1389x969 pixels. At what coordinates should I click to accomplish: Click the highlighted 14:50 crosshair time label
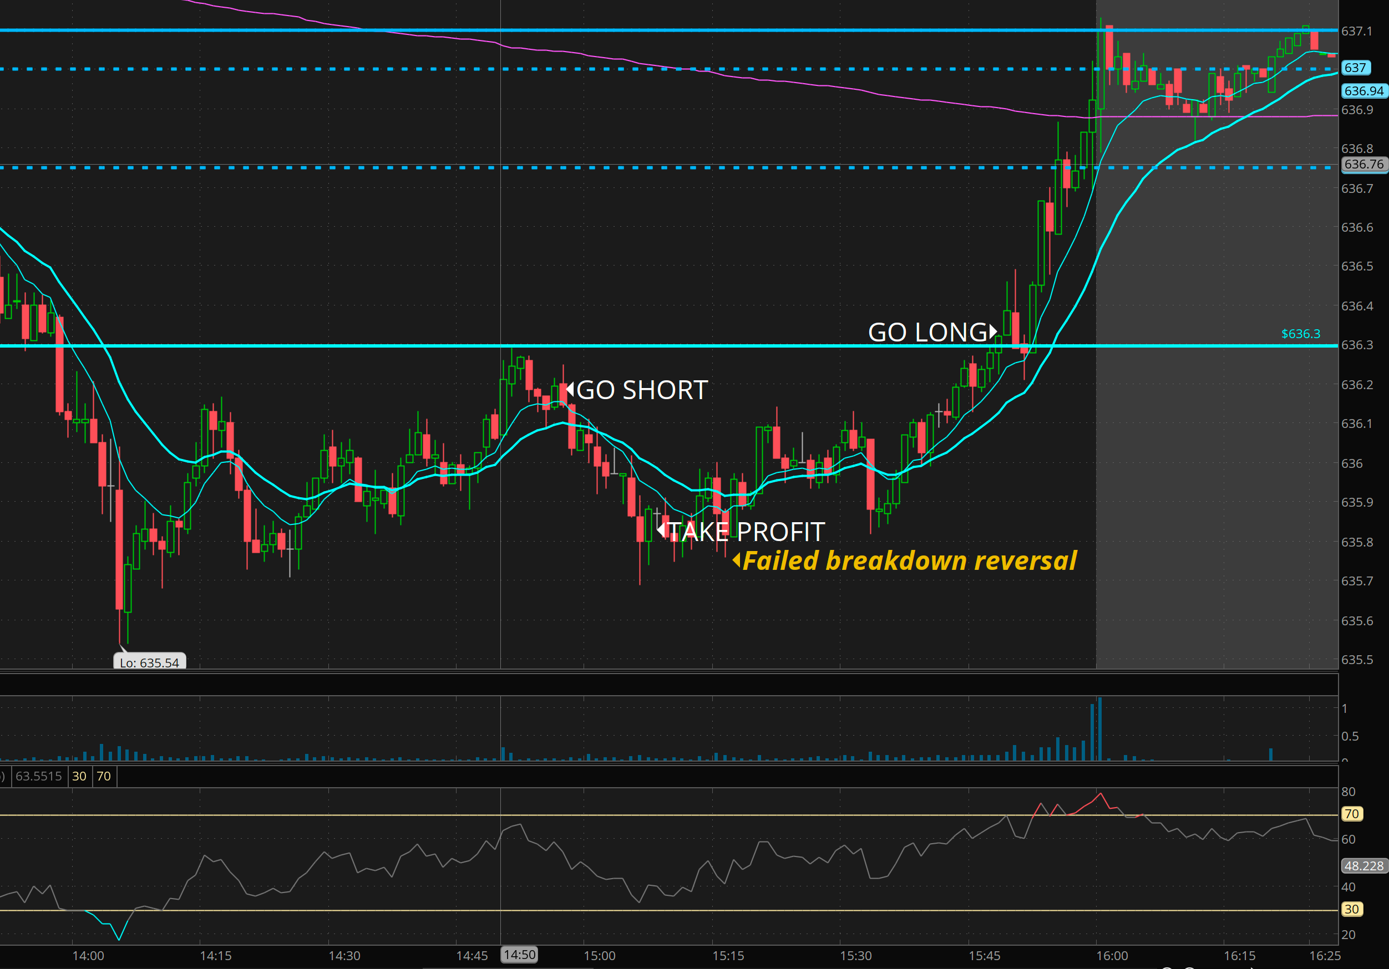pos(519,955)
